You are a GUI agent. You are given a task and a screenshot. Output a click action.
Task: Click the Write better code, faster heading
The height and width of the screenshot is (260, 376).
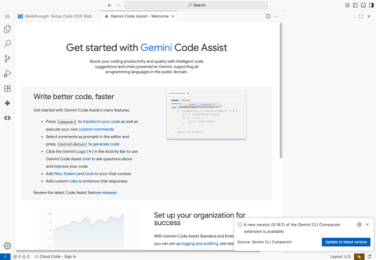pyautogui.click(x=74, y=97)
